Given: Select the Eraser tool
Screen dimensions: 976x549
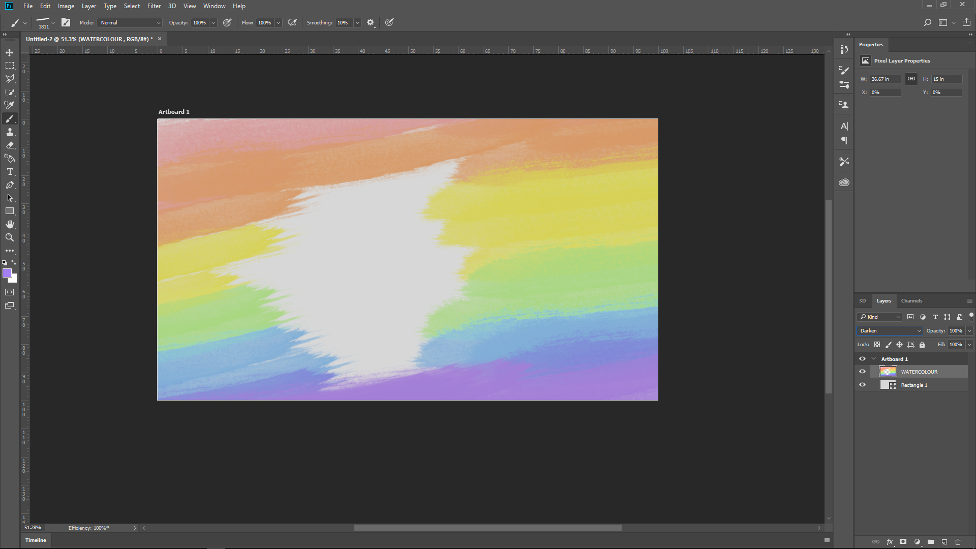Looking at the screenshot, I should coord(10,145).
